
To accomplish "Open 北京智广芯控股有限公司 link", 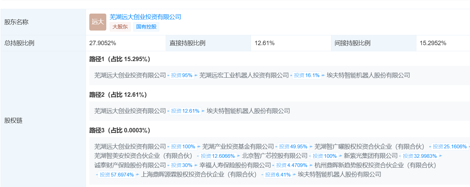I will (x=275, y=156).
